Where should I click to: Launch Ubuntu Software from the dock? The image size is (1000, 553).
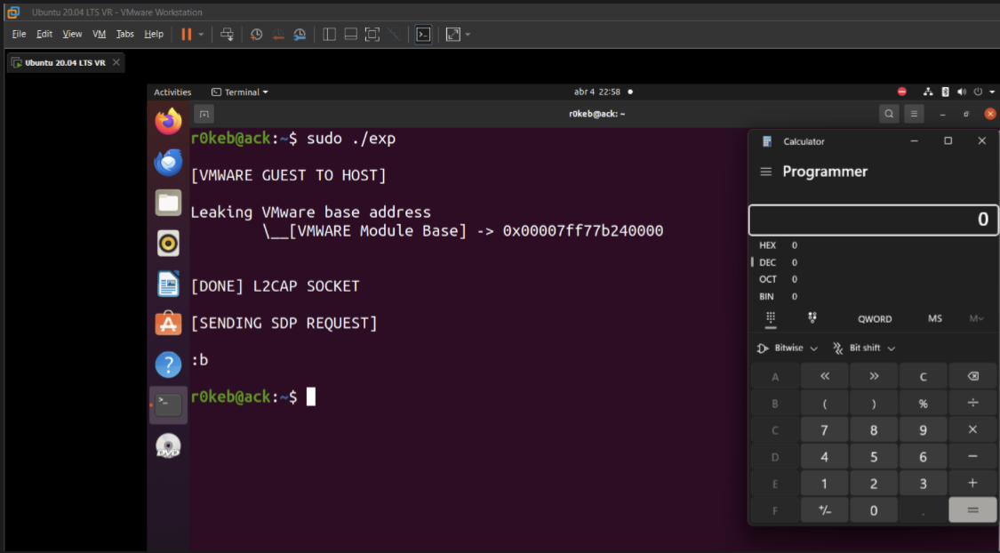pos(168,324)
